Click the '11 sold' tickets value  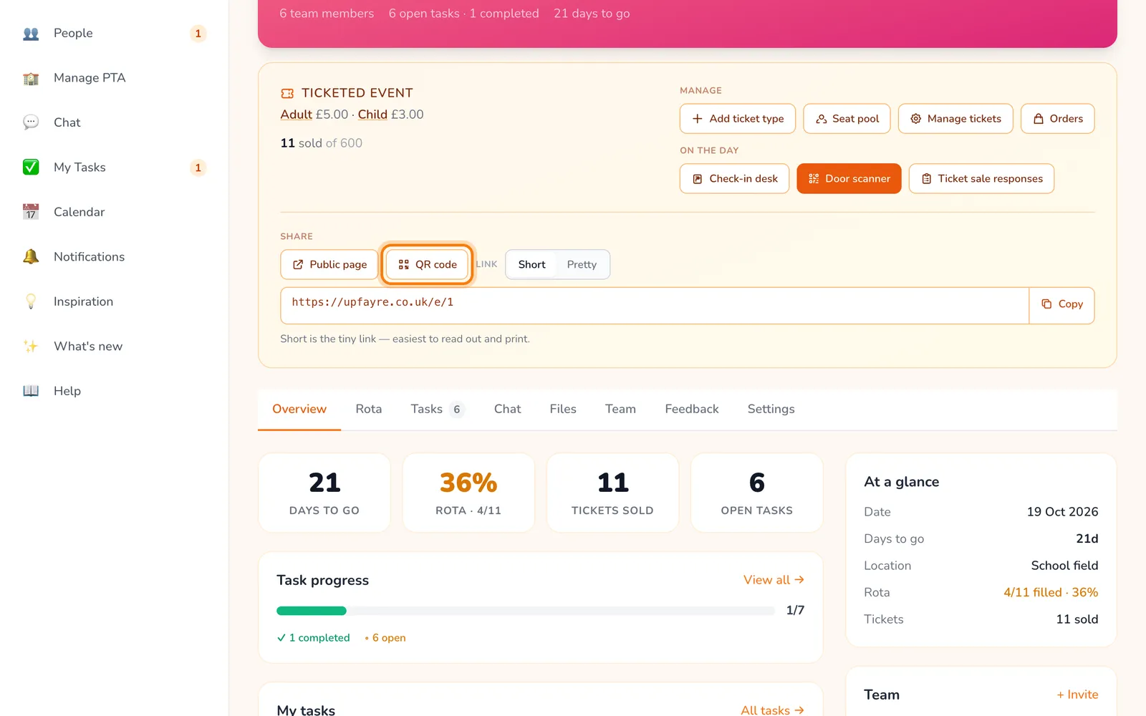tap(1077, 619)
